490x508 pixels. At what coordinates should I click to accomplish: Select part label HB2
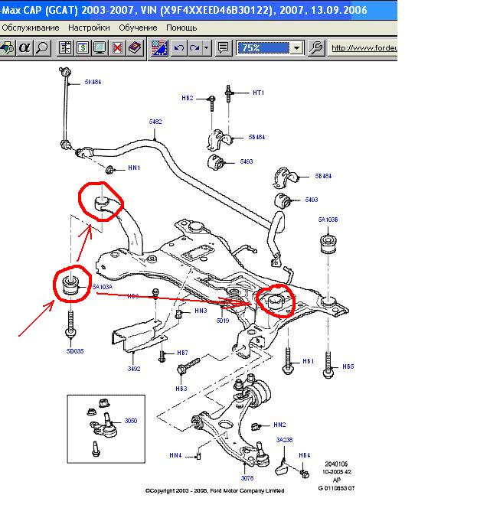tap(188, 98)
